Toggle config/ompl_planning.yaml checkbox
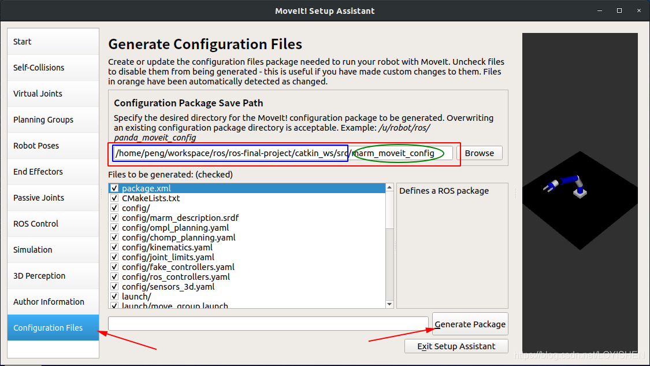Viewport: 650px width, 366px height. (x=114, y=228)
